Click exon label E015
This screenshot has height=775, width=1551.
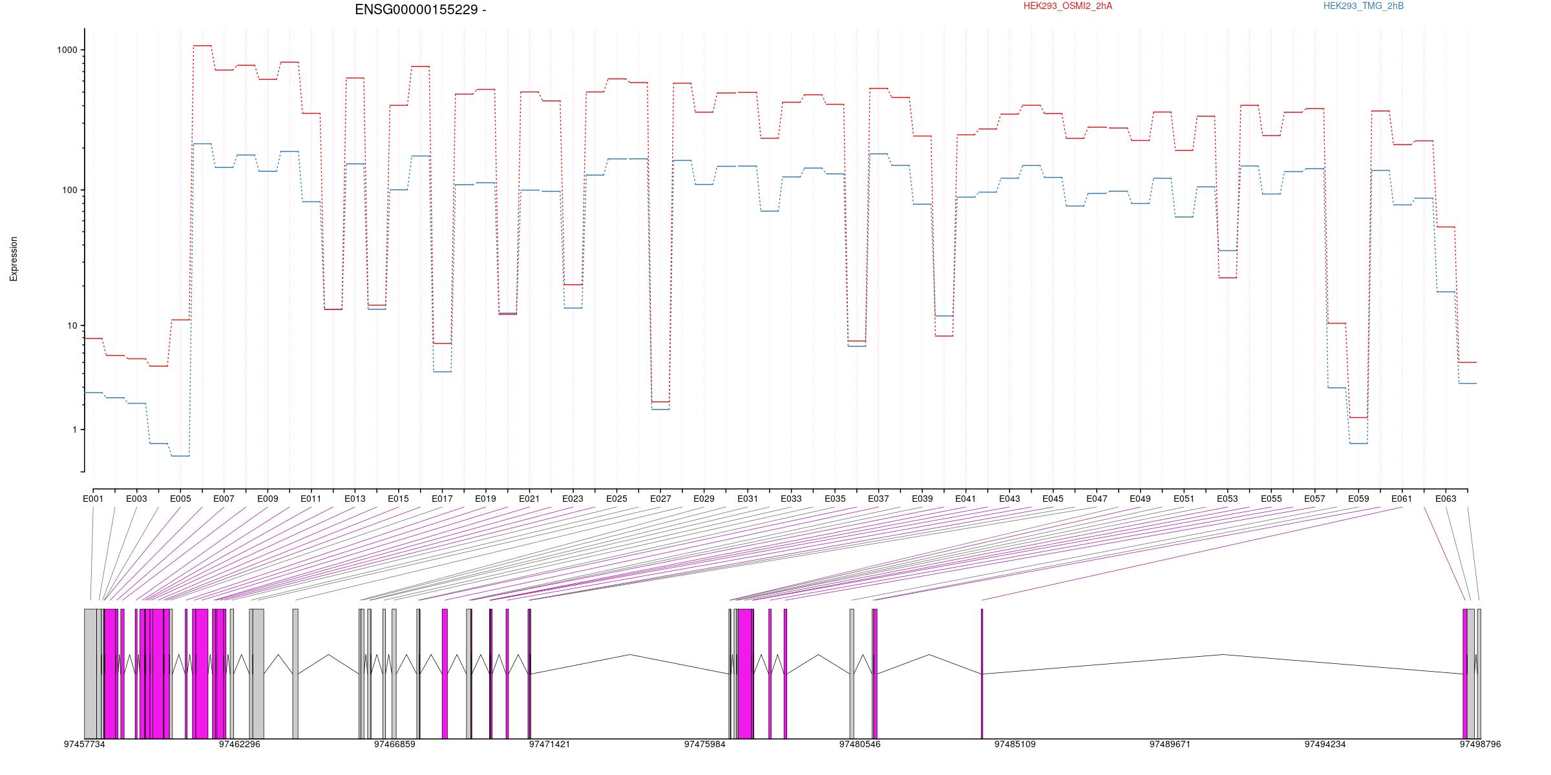(x=398, y=499)
